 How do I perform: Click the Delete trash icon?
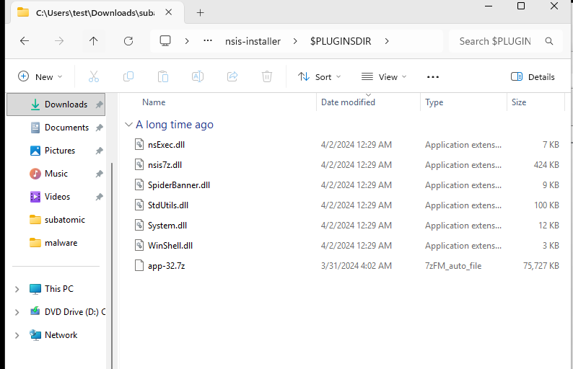click(x=267, y=76)
